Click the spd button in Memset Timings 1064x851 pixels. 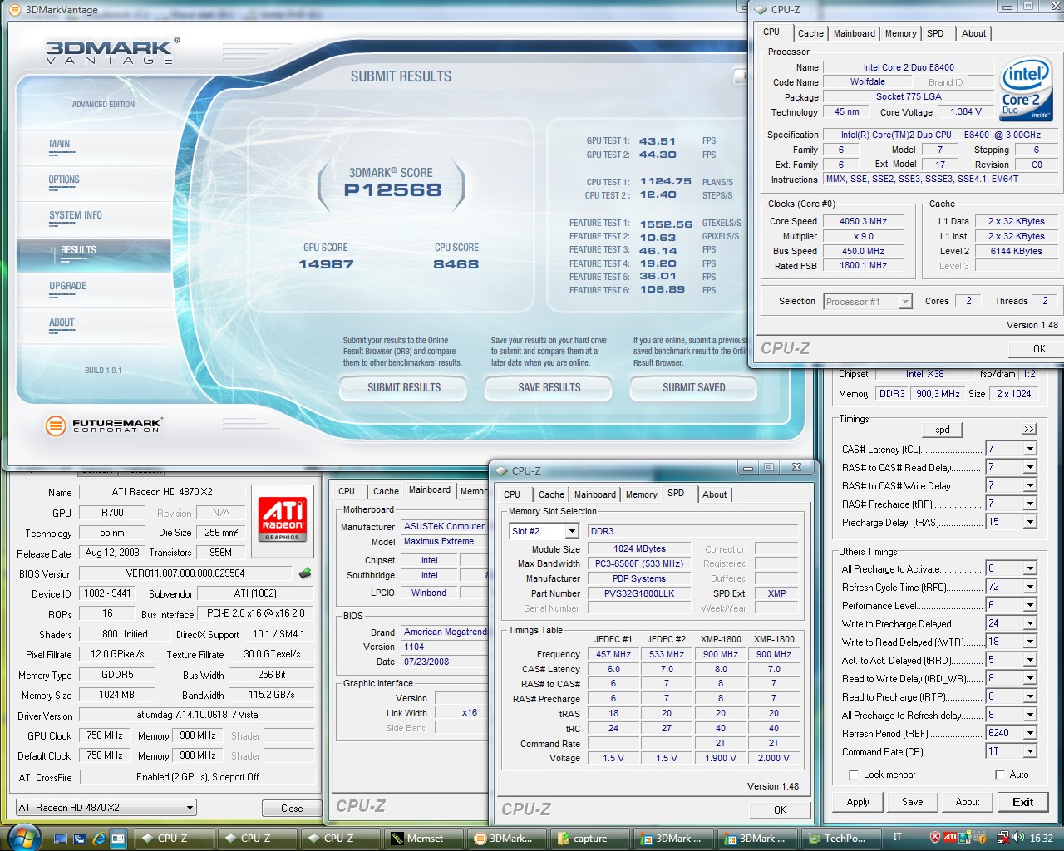point(942,430)
